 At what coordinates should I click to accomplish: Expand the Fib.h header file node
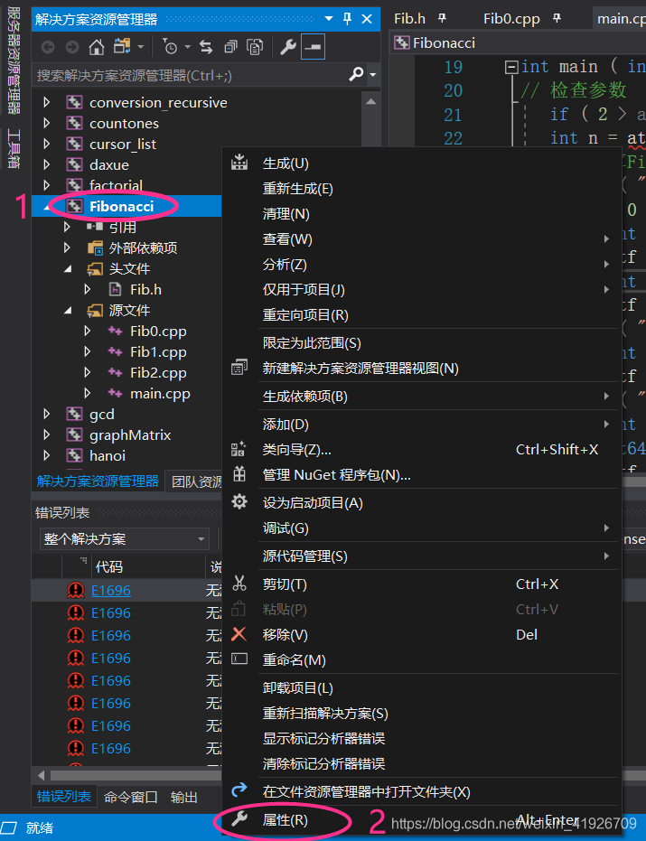(x=88, y=289)
